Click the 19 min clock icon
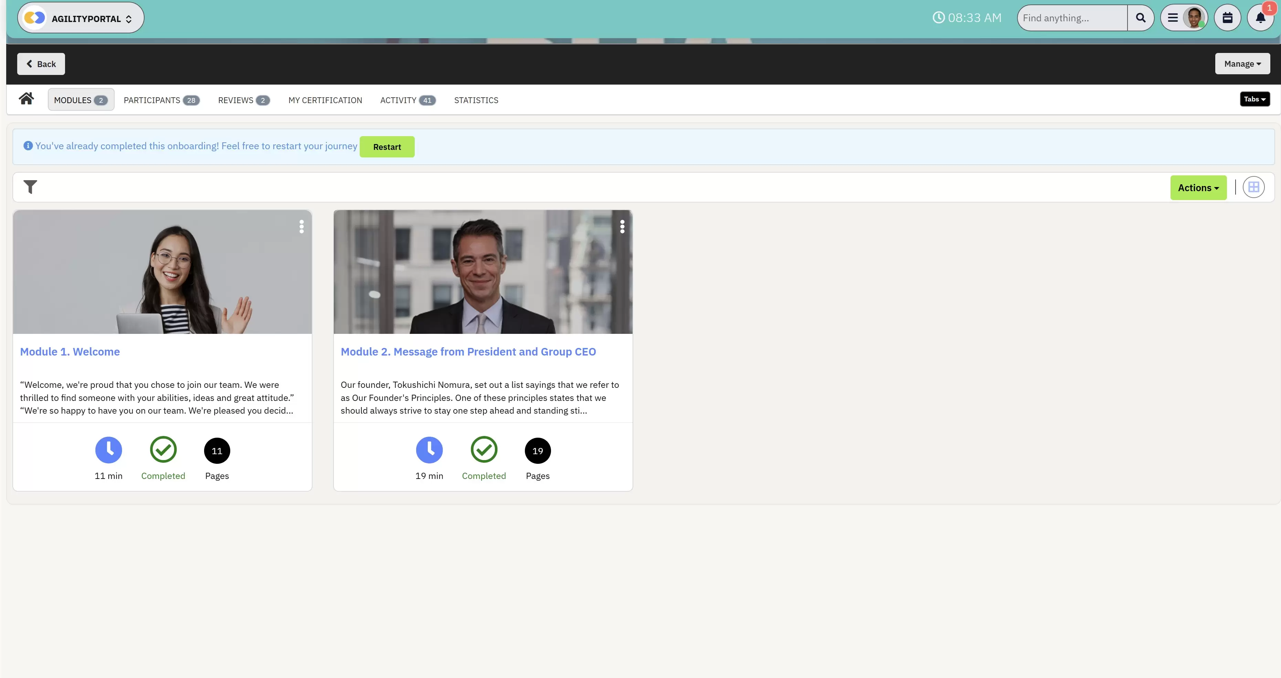1281x678 pixels. point(429,450)
